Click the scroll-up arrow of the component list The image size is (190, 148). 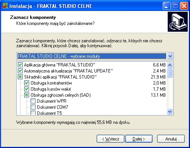click(170, 65)
